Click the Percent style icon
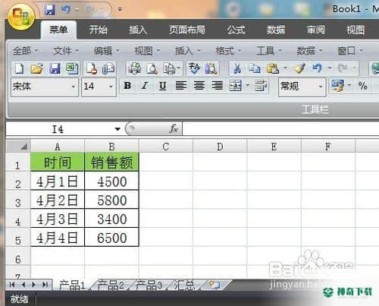Viewport: 379px width, 306px height. coord(362,86)
